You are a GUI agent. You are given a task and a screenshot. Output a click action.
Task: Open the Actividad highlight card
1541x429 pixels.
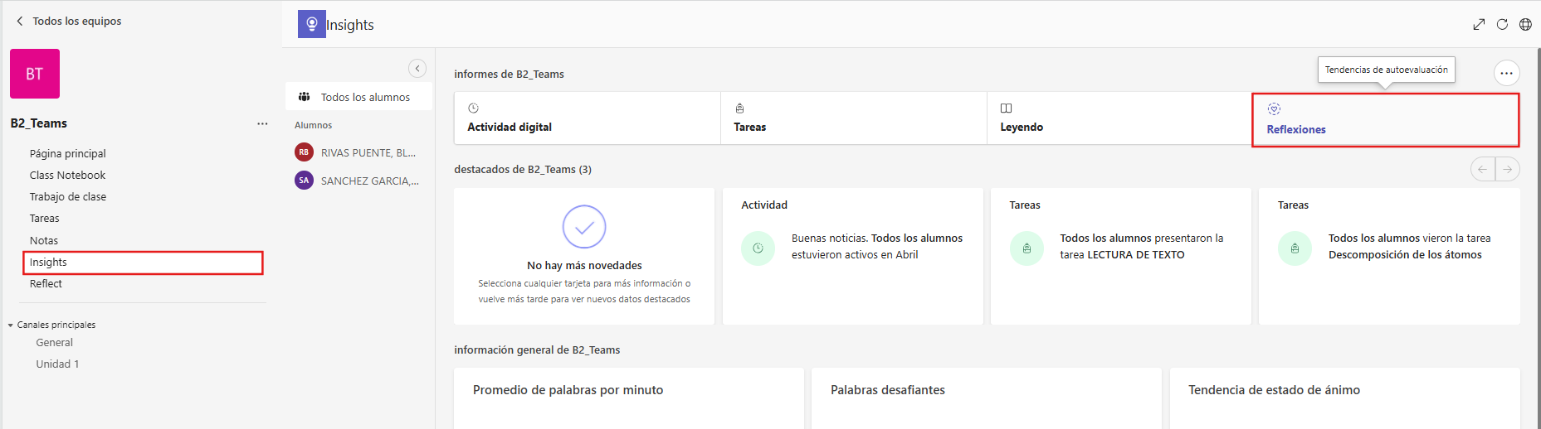(x=853, y=256)
